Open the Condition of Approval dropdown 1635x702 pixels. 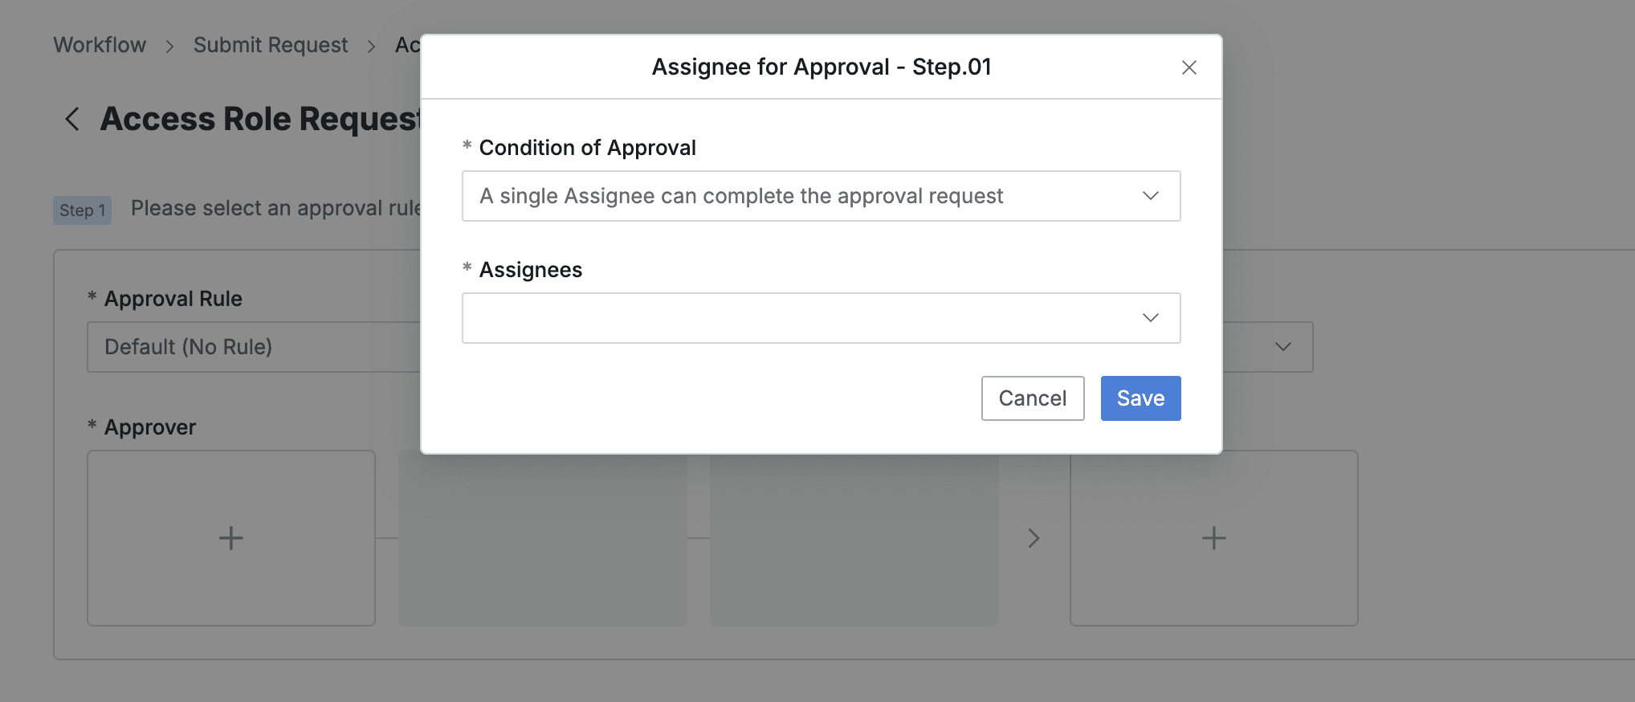803,196
